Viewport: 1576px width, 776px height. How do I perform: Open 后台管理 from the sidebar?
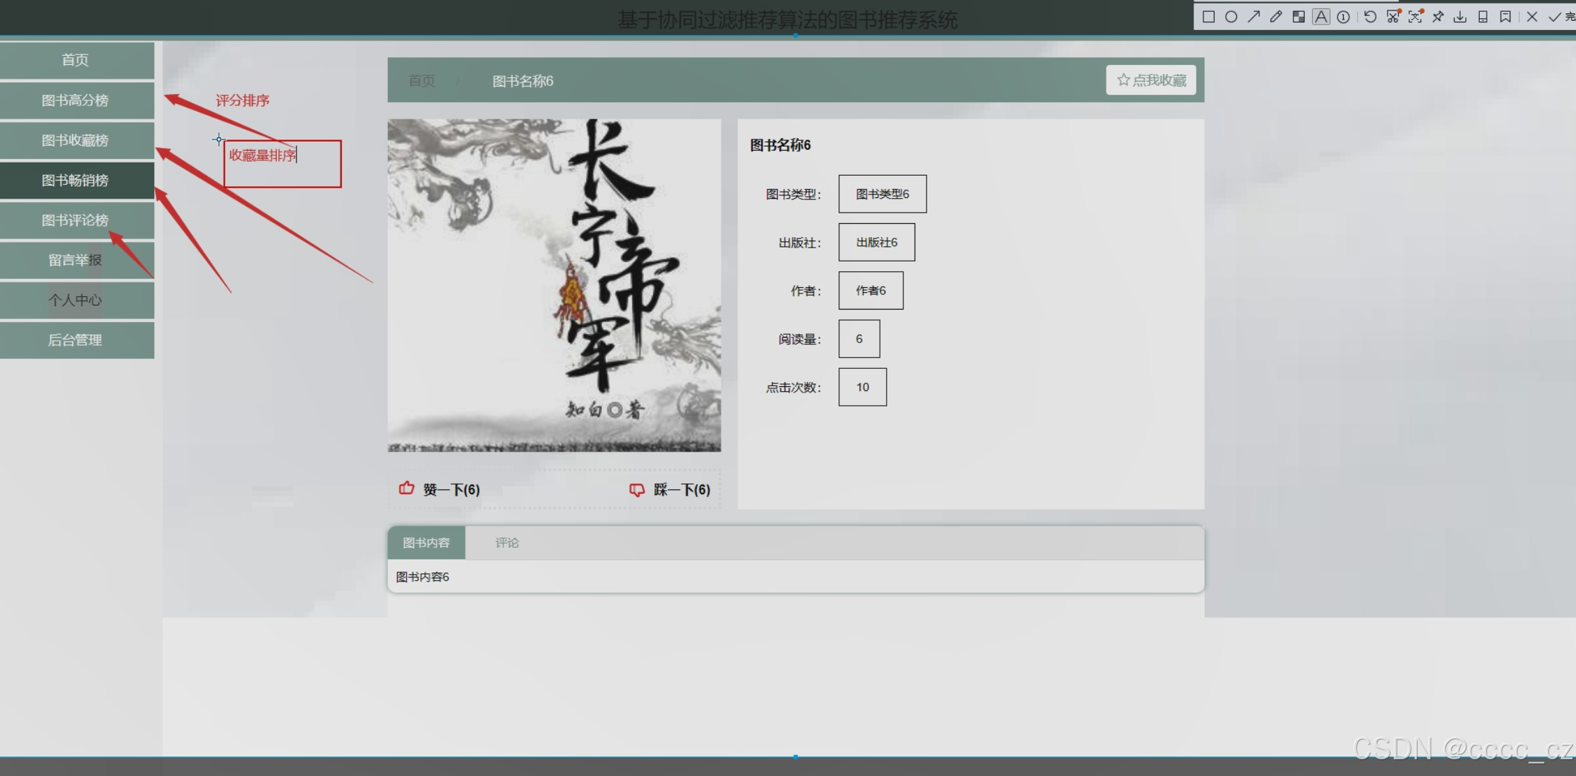(x=77, y=340)
